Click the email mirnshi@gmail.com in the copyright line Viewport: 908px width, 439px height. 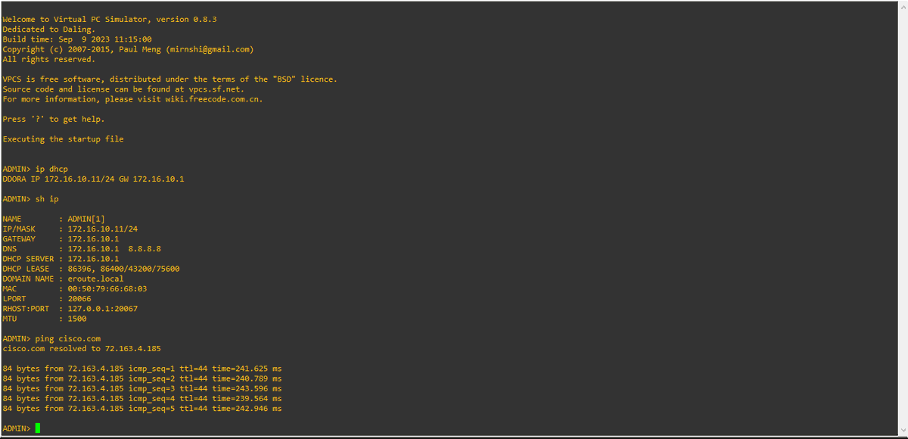tap(208, 49)
